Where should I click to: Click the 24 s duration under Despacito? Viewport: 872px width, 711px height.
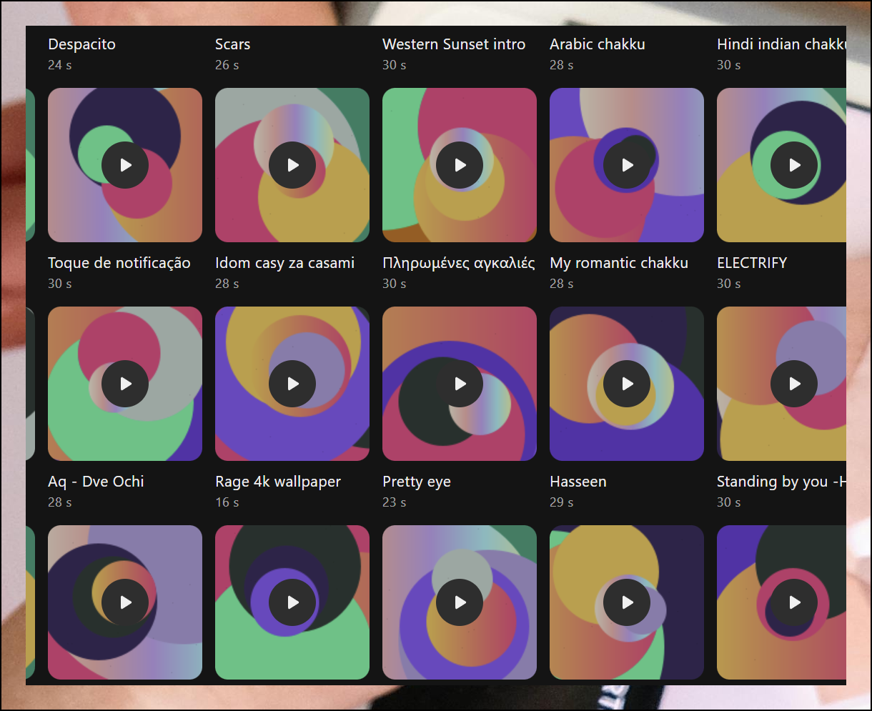coord(60,65)
